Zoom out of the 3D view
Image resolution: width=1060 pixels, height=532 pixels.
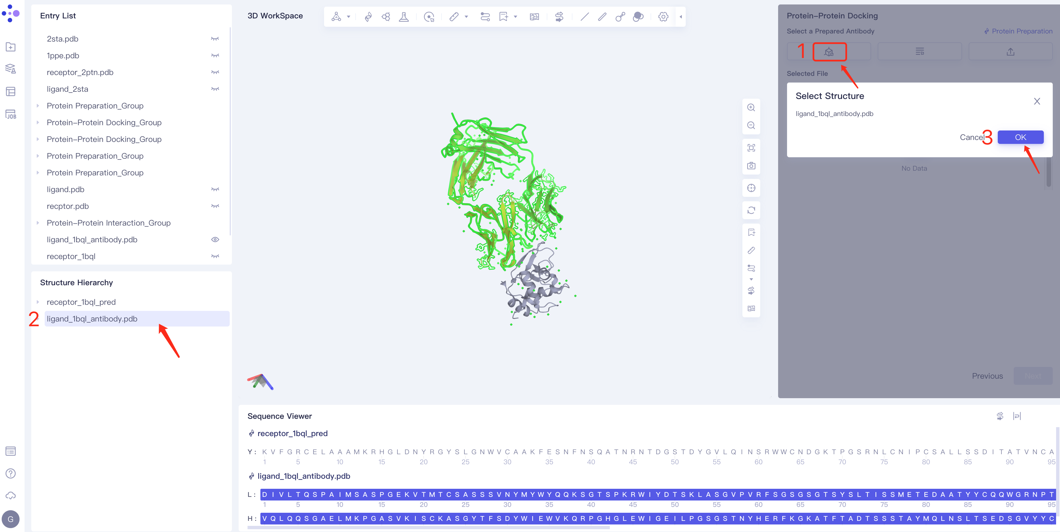(751, 125)
